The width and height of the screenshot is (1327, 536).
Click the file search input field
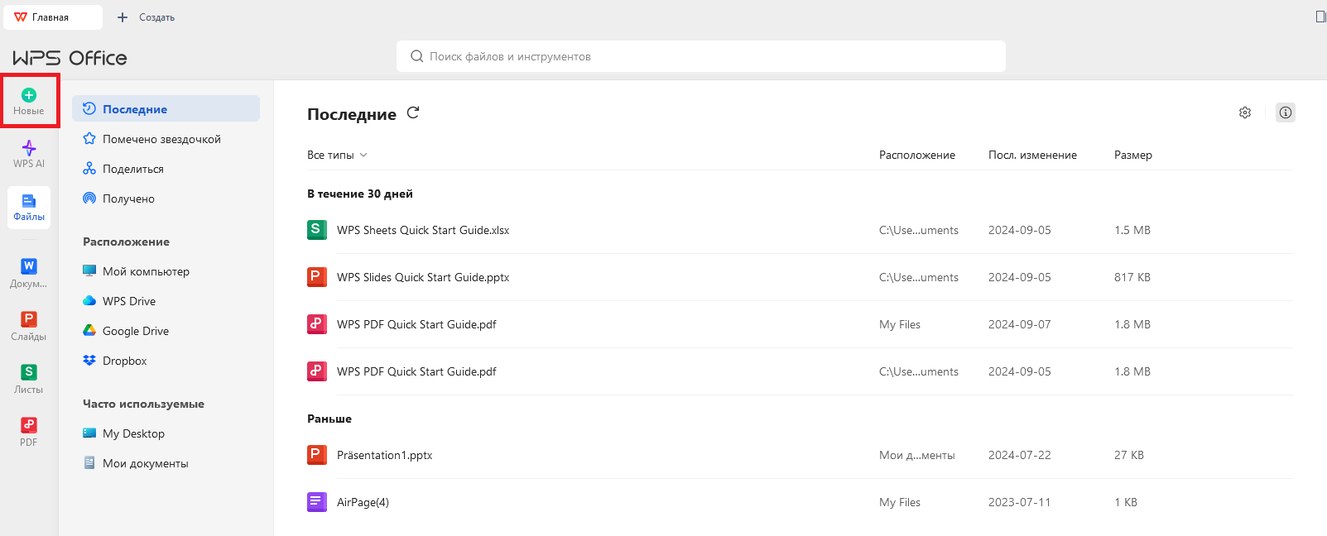[700, 56]
